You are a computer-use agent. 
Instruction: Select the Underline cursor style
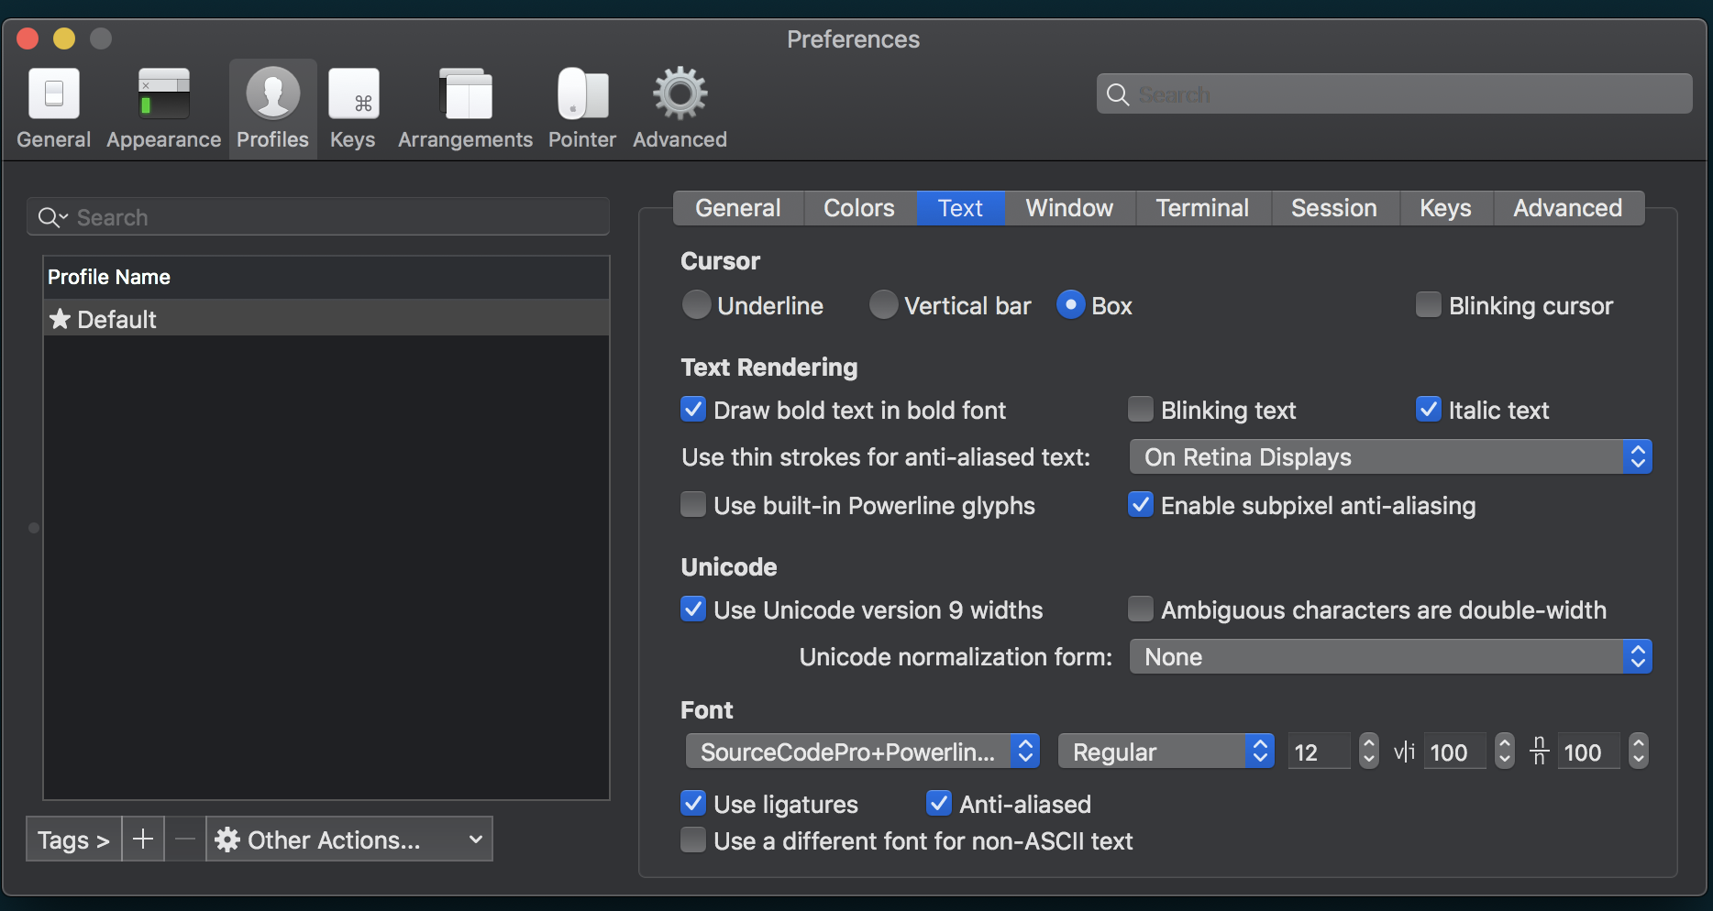click(697, 304)
